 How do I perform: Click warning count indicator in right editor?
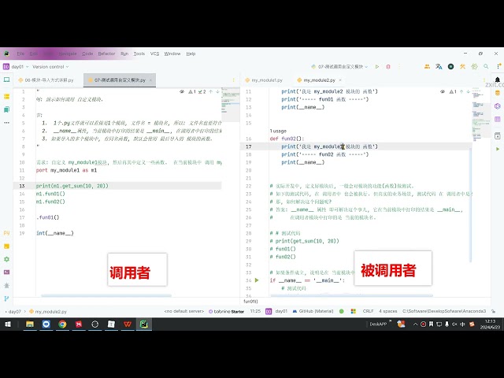(x=453, y=91)
